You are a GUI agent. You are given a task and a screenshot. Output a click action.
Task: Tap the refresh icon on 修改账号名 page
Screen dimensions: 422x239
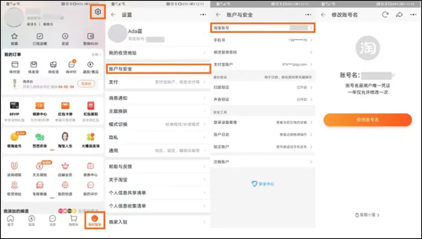coord(385,14)
